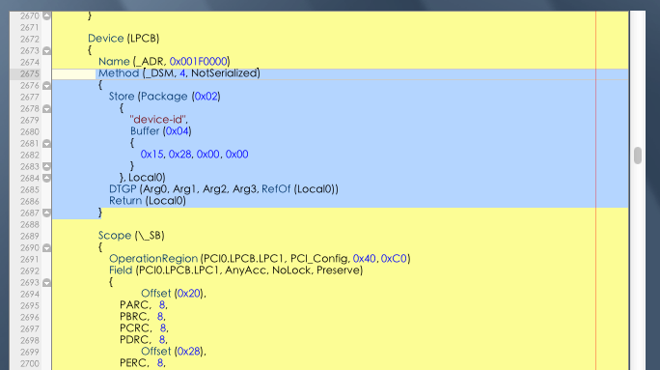
Task: Click Offset (0x28) line
Action: click(x=174, y=352)
